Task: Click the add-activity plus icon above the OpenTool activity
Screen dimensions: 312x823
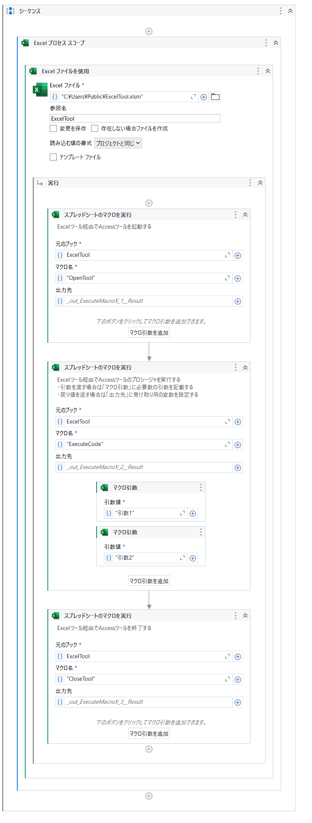Action: (x=149, y=202)
